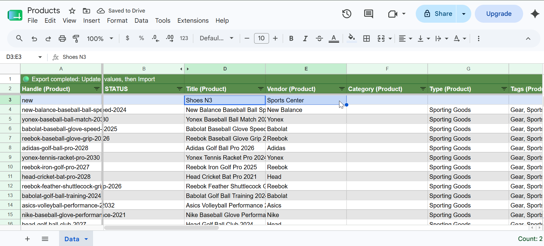Open the text color picker

[x=334, y=39]
